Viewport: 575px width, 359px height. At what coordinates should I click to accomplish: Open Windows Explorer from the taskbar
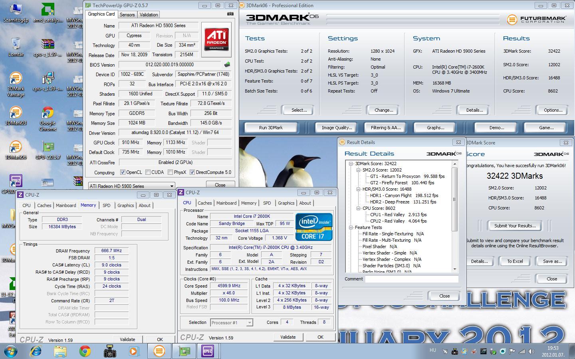pos(60,351)
